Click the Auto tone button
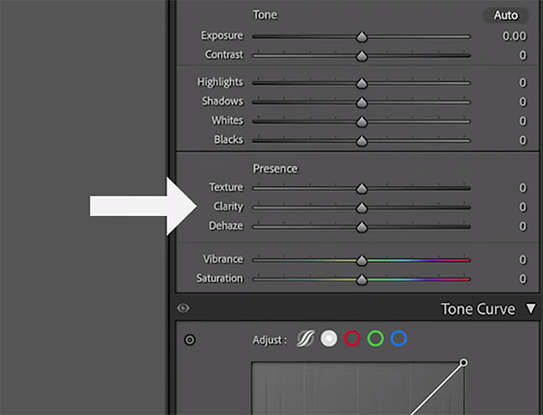The width and height of the screenshot is (543, 415). [x=506, y=15]
